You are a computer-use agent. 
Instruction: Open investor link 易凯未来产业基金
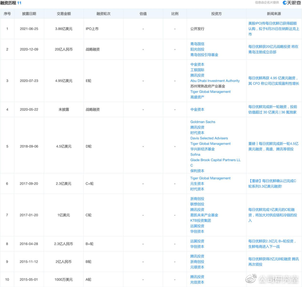click(204, 215)
